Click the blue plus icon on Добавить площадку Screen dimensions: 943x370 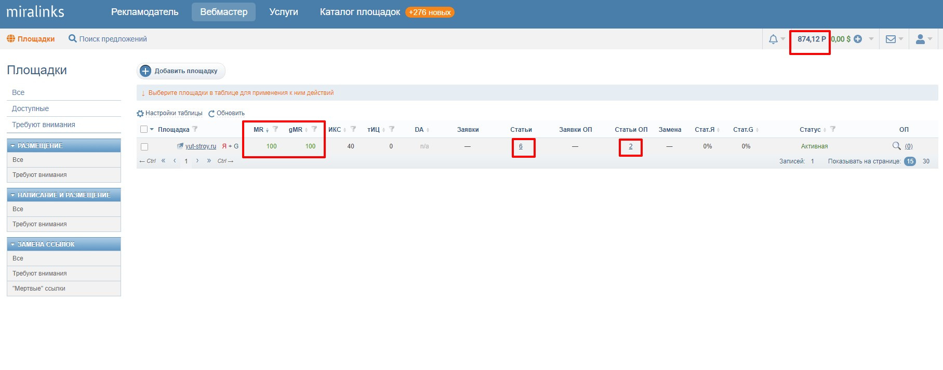point(145,71)
